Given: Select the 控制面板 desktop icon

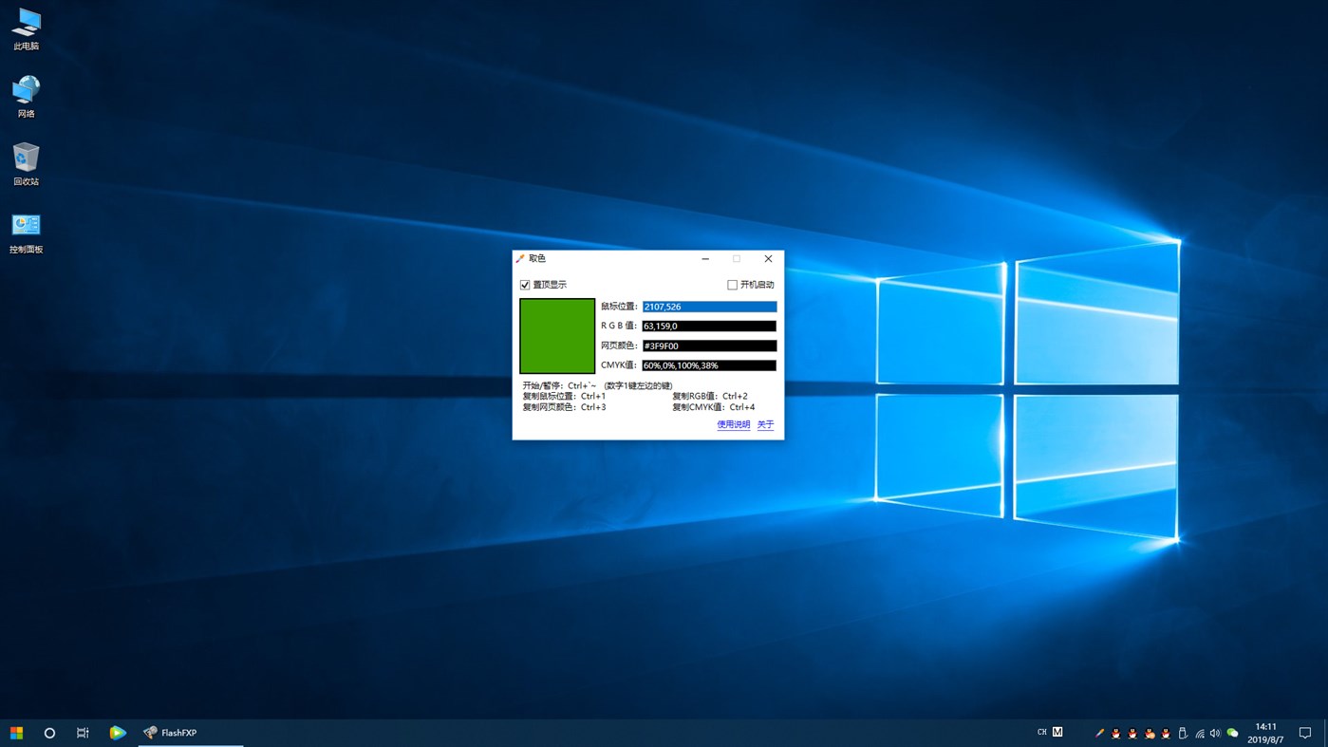Looking at the screenshot, I should pos(26,232).
